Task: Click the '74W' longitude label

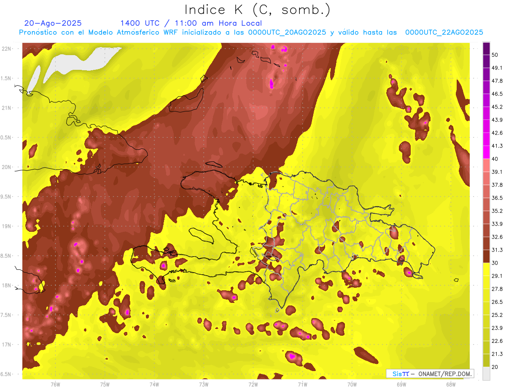Action: (154, 385)
